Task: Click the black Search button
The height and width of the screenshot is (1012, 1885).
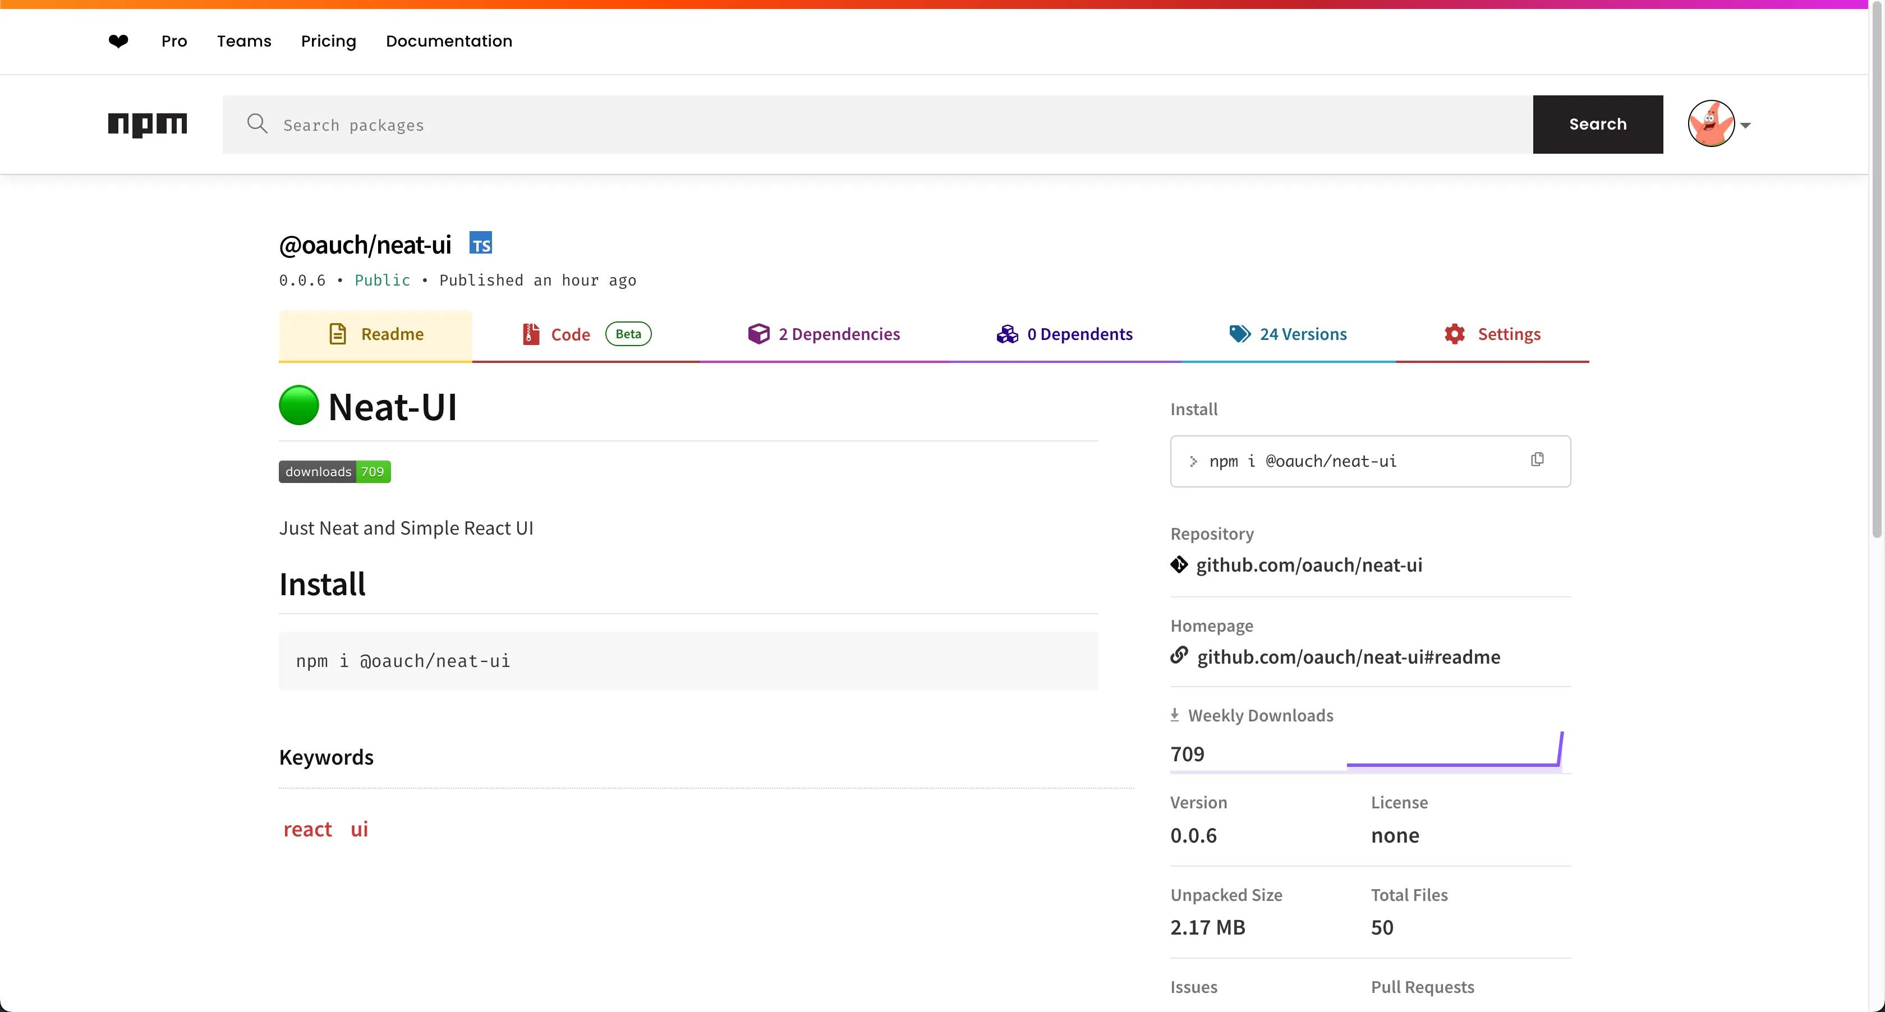Action: coord(1597,125)
